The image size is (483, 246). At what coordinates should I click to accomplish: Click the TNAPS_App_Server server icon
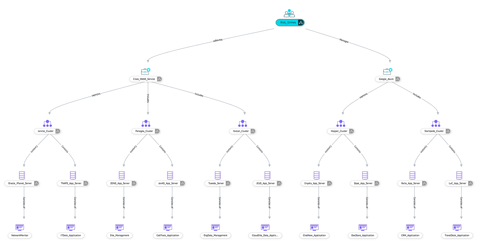(73, 175)
